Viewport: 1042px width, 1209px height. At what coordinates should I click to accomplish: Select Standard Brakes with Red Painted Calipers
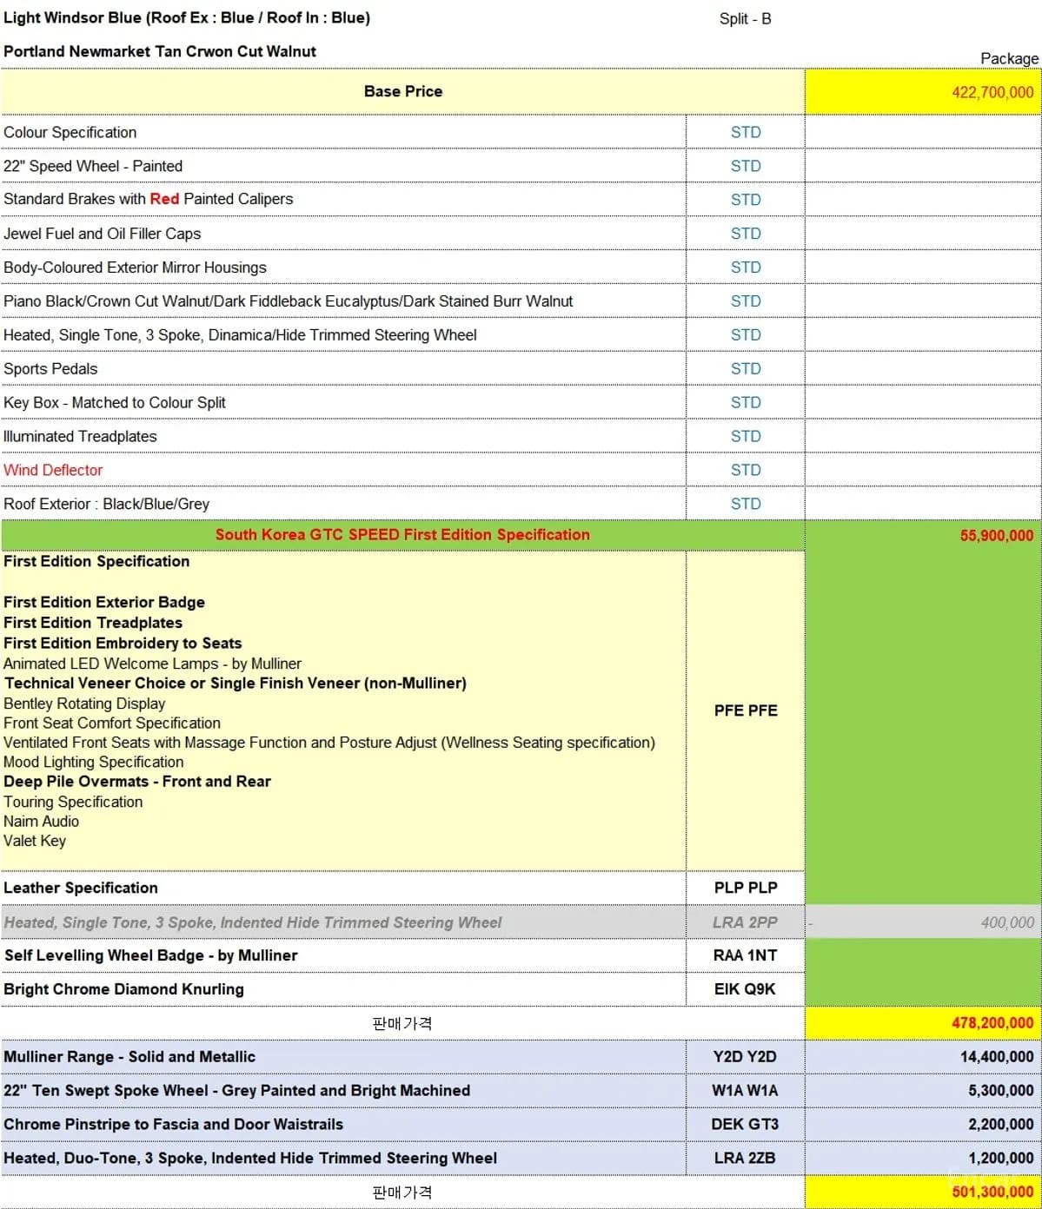149,199
